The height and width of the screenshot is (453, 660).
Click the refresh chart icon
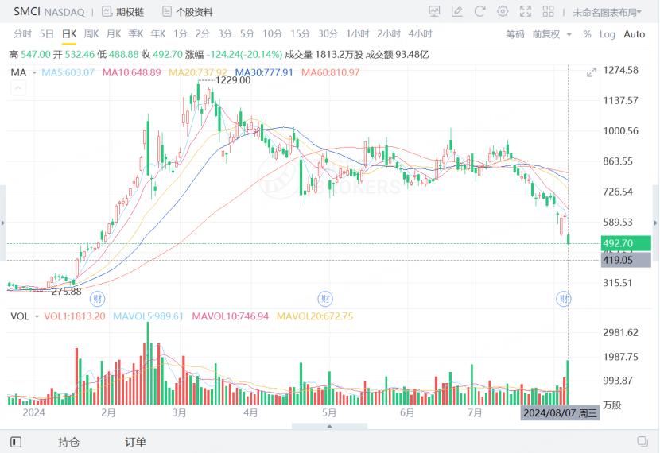click(479, 11)
